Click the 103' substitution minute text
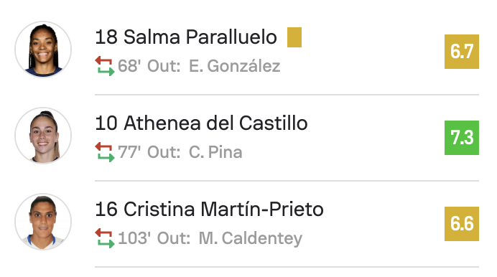The width and height of the screenshot is (497, 277). pyautogui.click(x=134, y=238)
